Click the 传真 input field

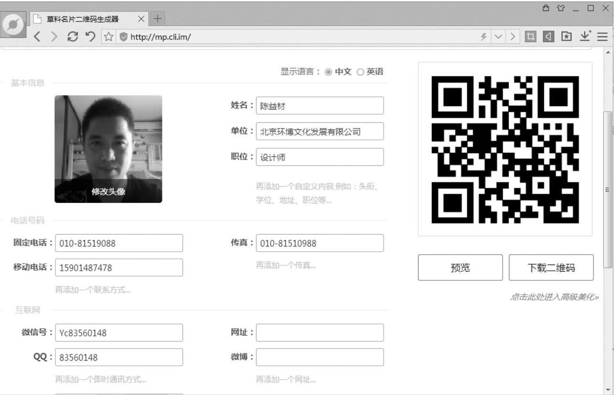(x=320, y=243)
